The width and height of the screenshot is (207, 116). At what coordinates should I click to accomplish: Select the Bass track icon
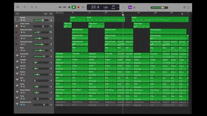(x=16, y=50)
